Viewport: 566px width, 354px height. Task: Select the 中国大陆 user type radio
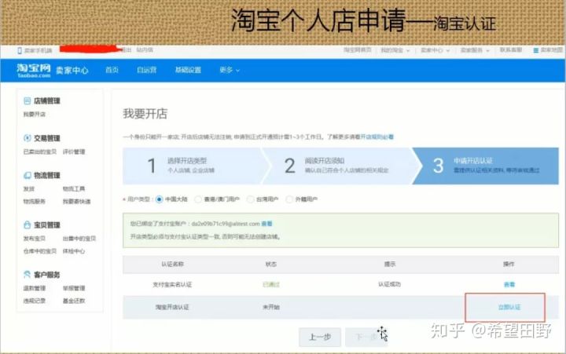coord(160,199)
